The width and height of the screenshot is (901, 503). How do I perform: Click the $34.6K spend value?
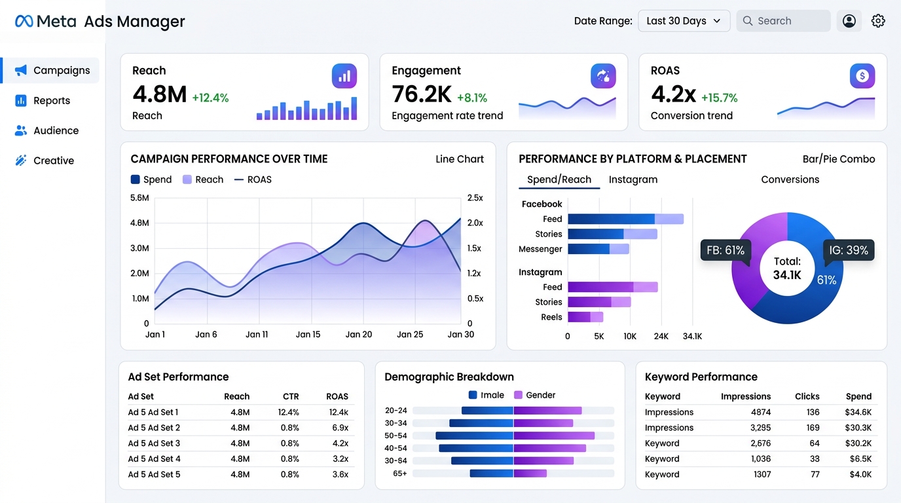click(858, 413)
